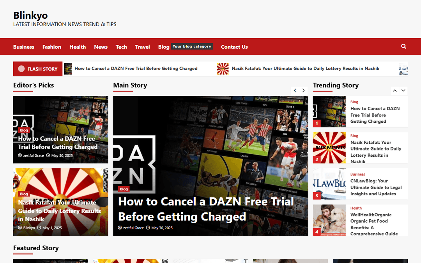Click Blog tag on Editor's Picks DAZN card

[24, 130]
